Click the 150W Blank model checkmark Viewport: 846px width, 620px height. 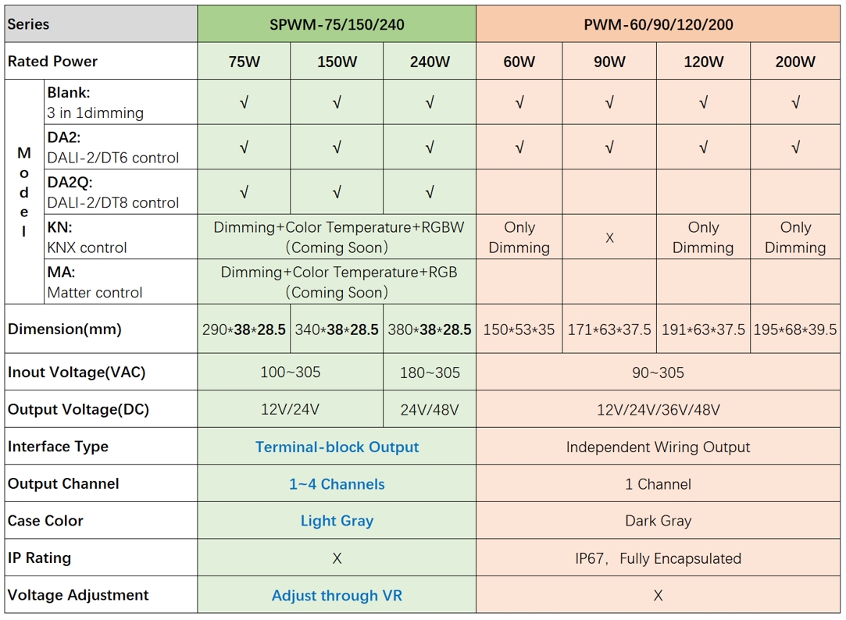click(337, 102)
